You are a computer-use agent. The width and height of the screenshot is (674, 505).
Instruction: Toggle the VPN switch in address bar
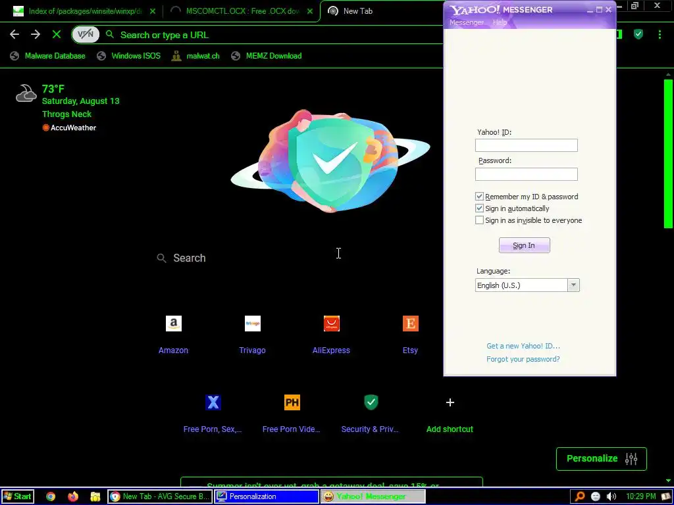[86, 35]
